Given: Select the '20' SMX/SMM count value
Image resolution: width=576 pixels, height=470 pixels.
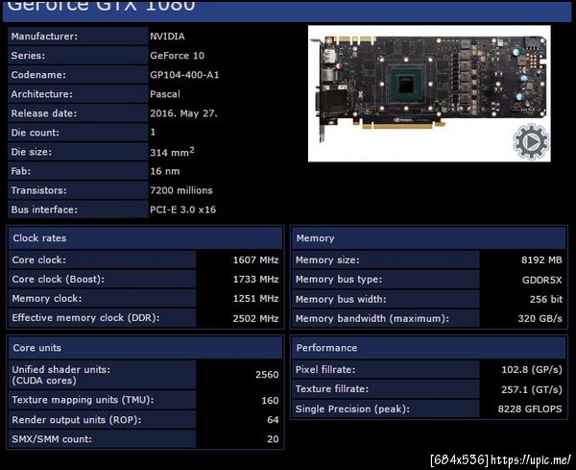Looking at the screenshot, I should tap(273, 438).
